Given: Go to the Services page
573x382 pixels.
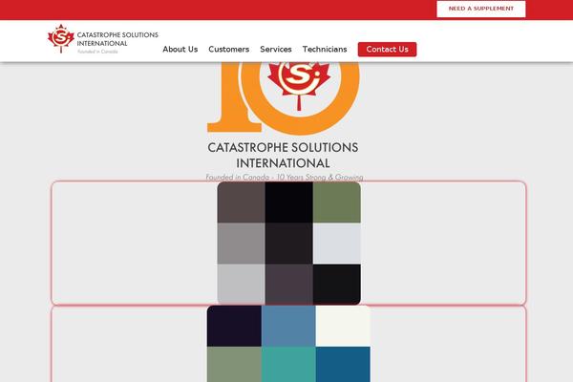Looking at the screenshot, I should pyautogui.click(x=276, y=49).
